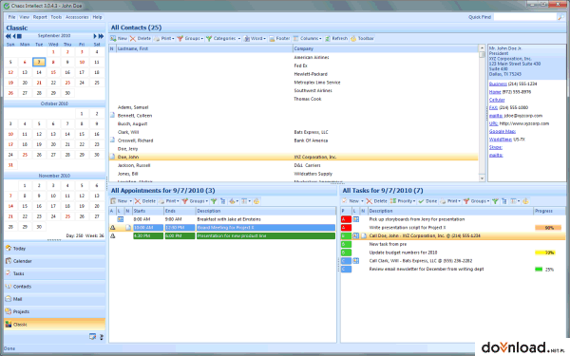
Task: Open Groups dropdown in Appointments toolbar
Action: click(195, 201)
